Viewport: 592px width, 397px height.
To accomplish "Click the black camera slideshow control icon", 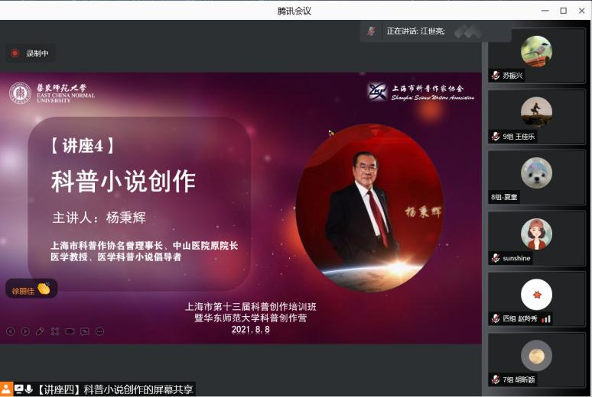I will (70, 331).
